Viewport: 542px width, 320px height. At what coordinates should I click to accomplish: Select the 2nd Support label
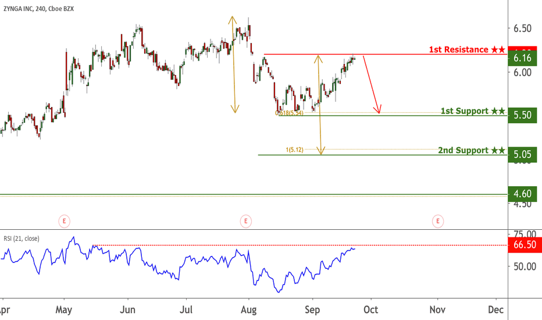(472, 151)
